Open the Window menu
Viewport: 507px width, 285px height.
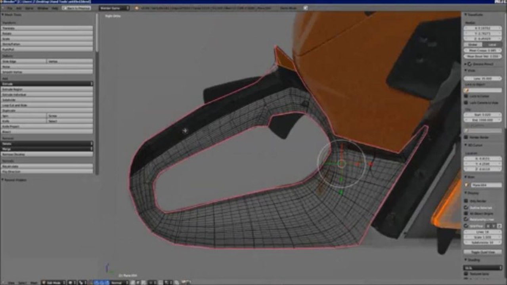pyautogui.click(x=43, y=8)
